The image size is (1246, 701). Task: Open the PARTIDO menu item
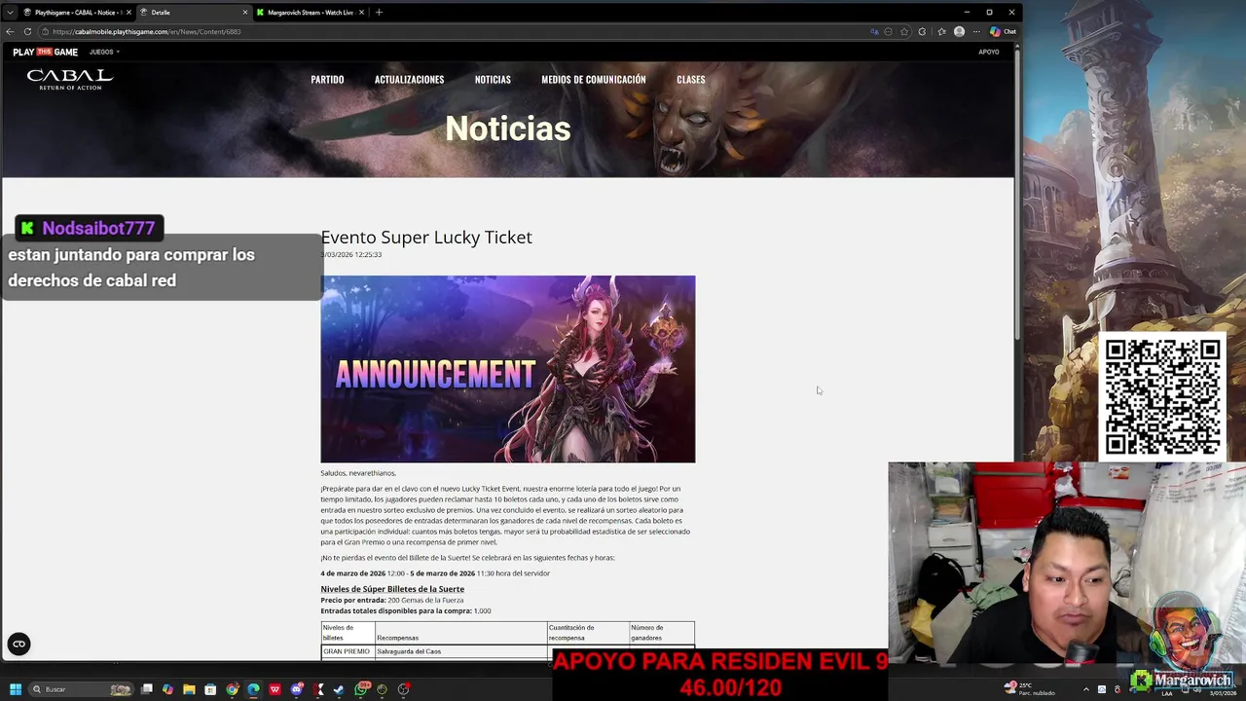coord(327,80)
